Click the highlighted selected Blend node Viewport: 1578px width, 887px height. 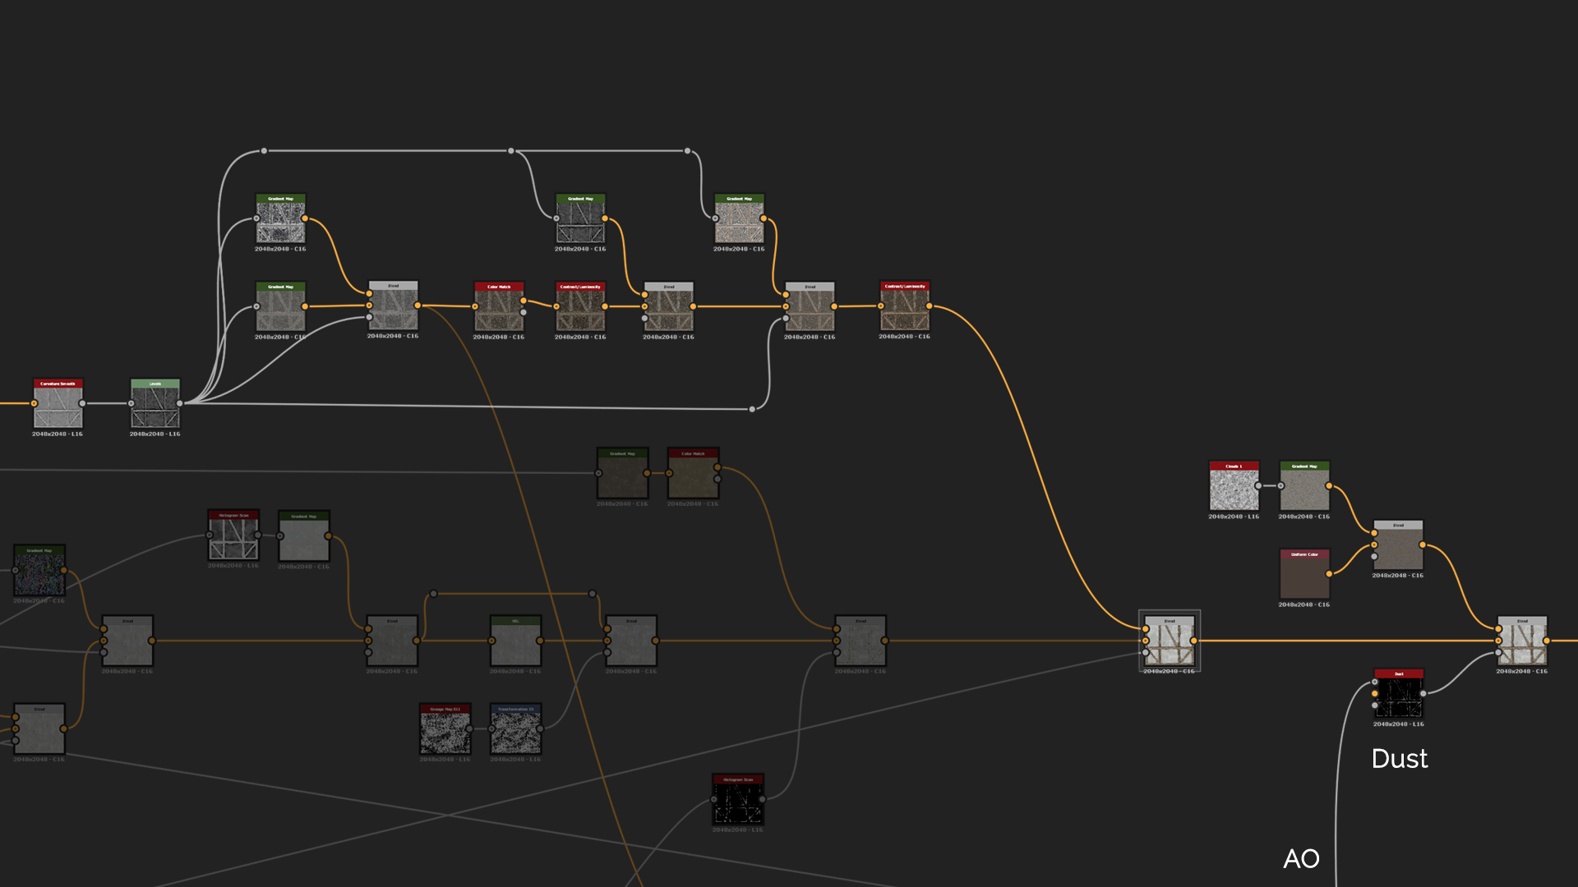[1170, 643]
